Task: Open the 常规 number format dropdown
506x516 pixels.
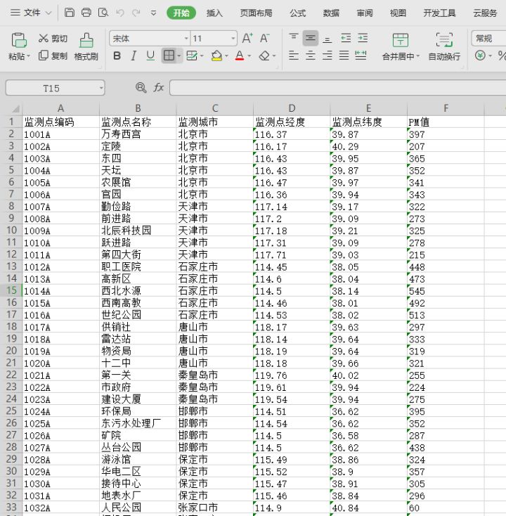Action: pos(489,39)
